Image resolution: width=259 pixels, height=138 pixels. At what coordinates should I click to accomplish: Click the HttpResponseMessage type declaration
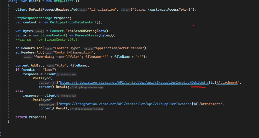(34, 18)
